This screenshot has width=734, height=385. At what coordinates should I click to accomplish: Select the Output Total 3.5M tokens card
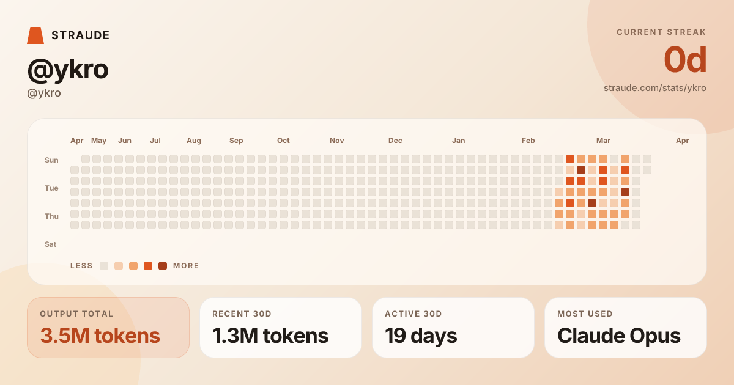coord(108,328)
